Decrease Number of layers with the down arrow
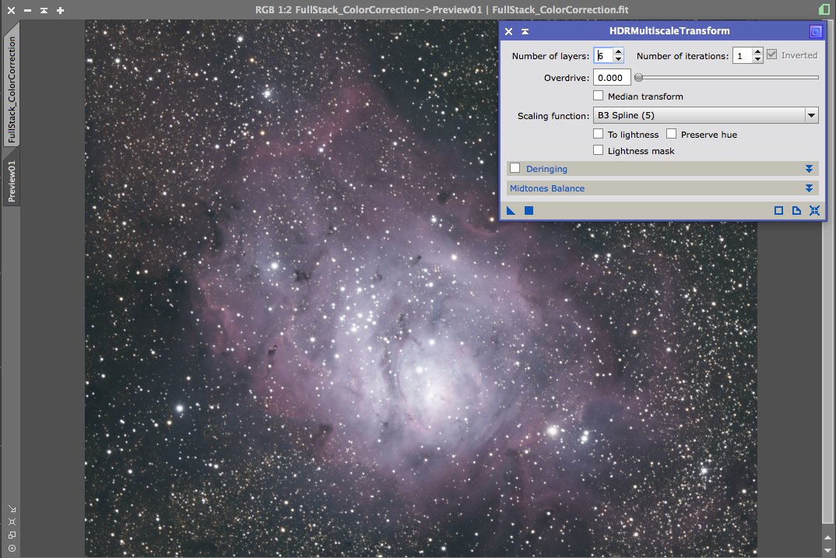 click(x=618, y=59)
